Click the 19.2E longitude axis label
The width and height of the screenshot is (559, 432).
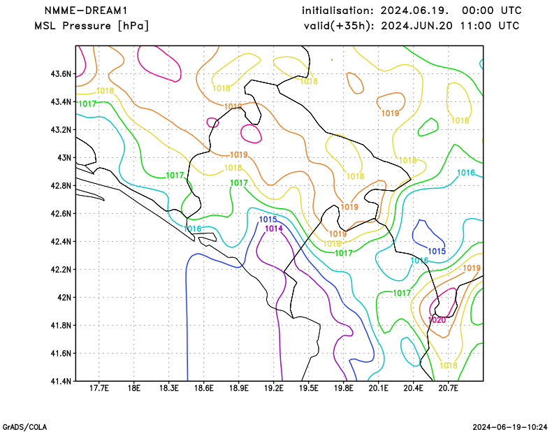pos(273,388)
